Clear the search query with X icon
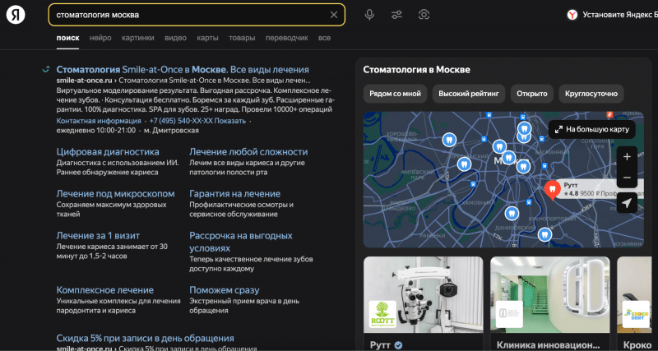This screenshot has width=658, height=351. (333, 15)
